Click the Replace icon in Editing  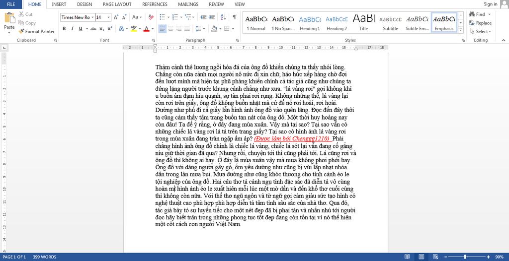click(472, 23)
